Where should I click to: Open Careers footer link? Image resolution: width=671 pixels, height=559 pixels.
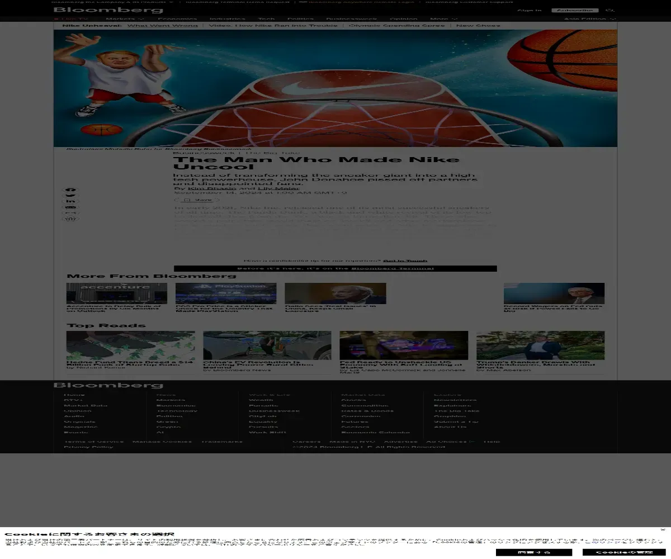tap(307, 442)
